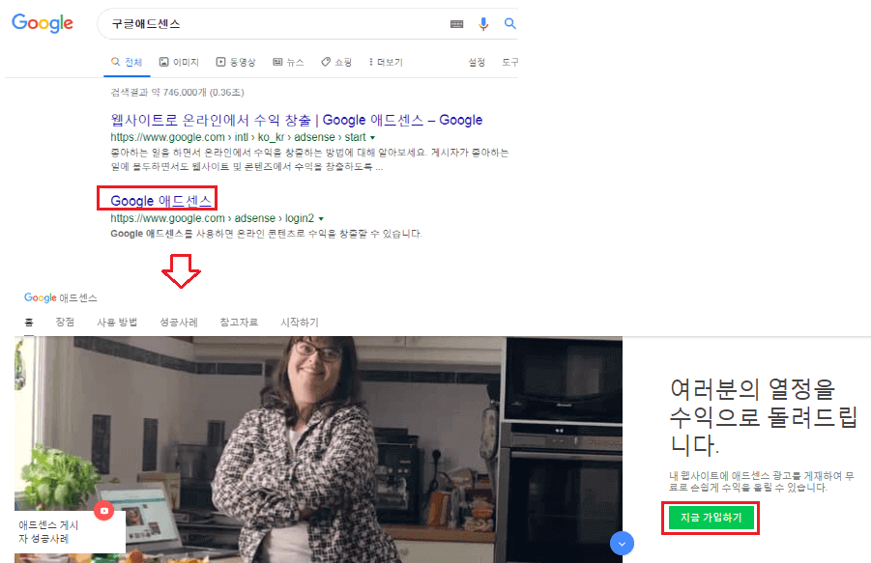Start voice search with the microphone icon
This screenshot has width=871, height=563.
[x=483, y=24]
